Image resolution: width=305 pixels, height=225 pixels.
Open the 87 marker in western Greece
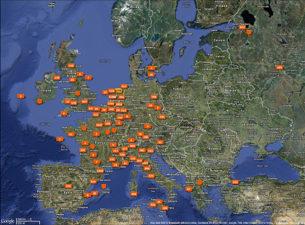[x=189, y=189]
